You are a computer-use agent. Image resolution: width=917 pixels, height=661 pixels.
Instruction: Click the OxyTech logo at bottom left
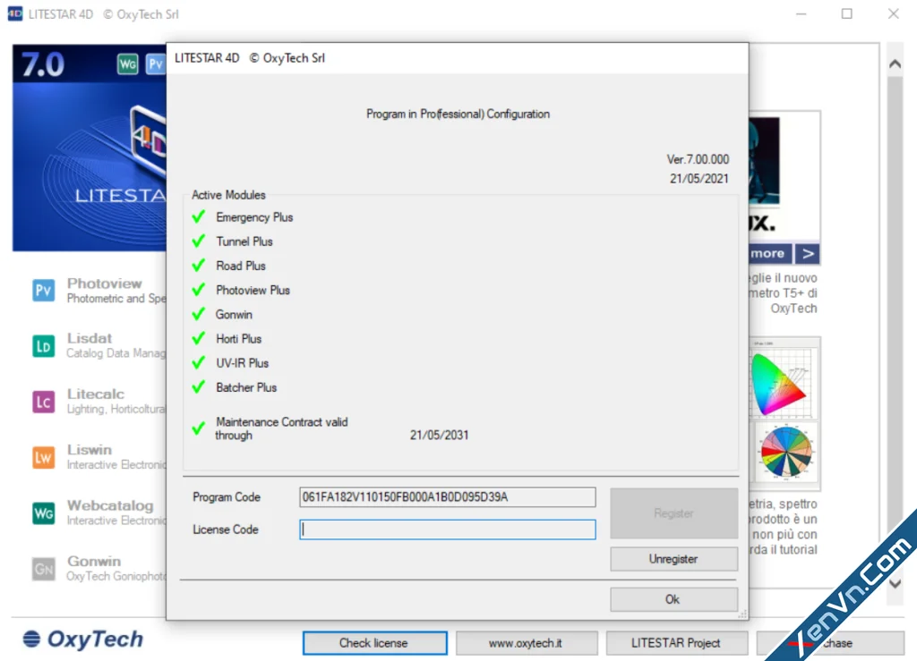click(83, 639)
